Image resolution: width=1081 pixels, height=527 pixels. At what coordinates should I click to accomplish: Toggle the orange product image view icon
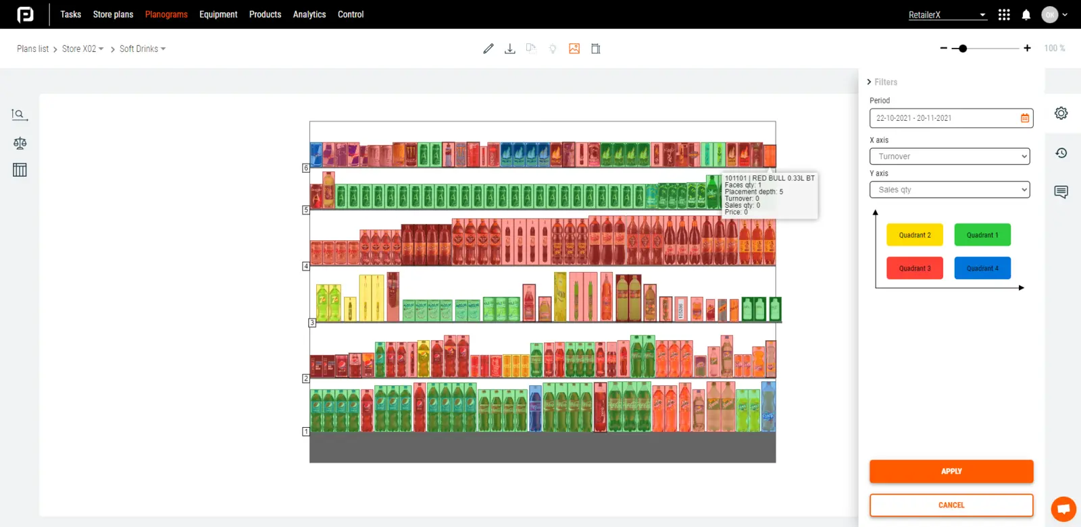(x=574, y=49)
